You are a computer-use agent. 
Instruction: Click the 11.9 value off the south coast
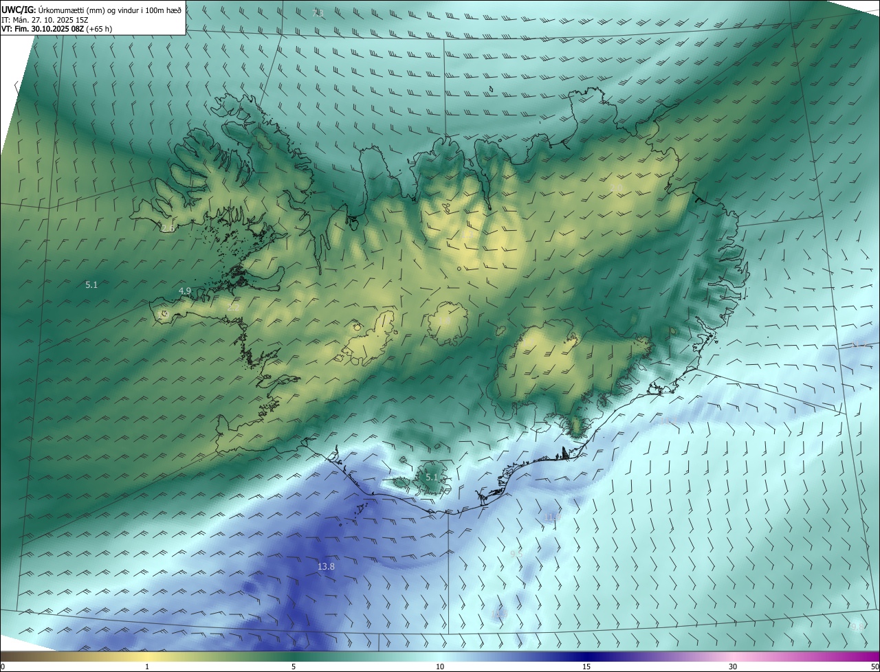[552, 517]
